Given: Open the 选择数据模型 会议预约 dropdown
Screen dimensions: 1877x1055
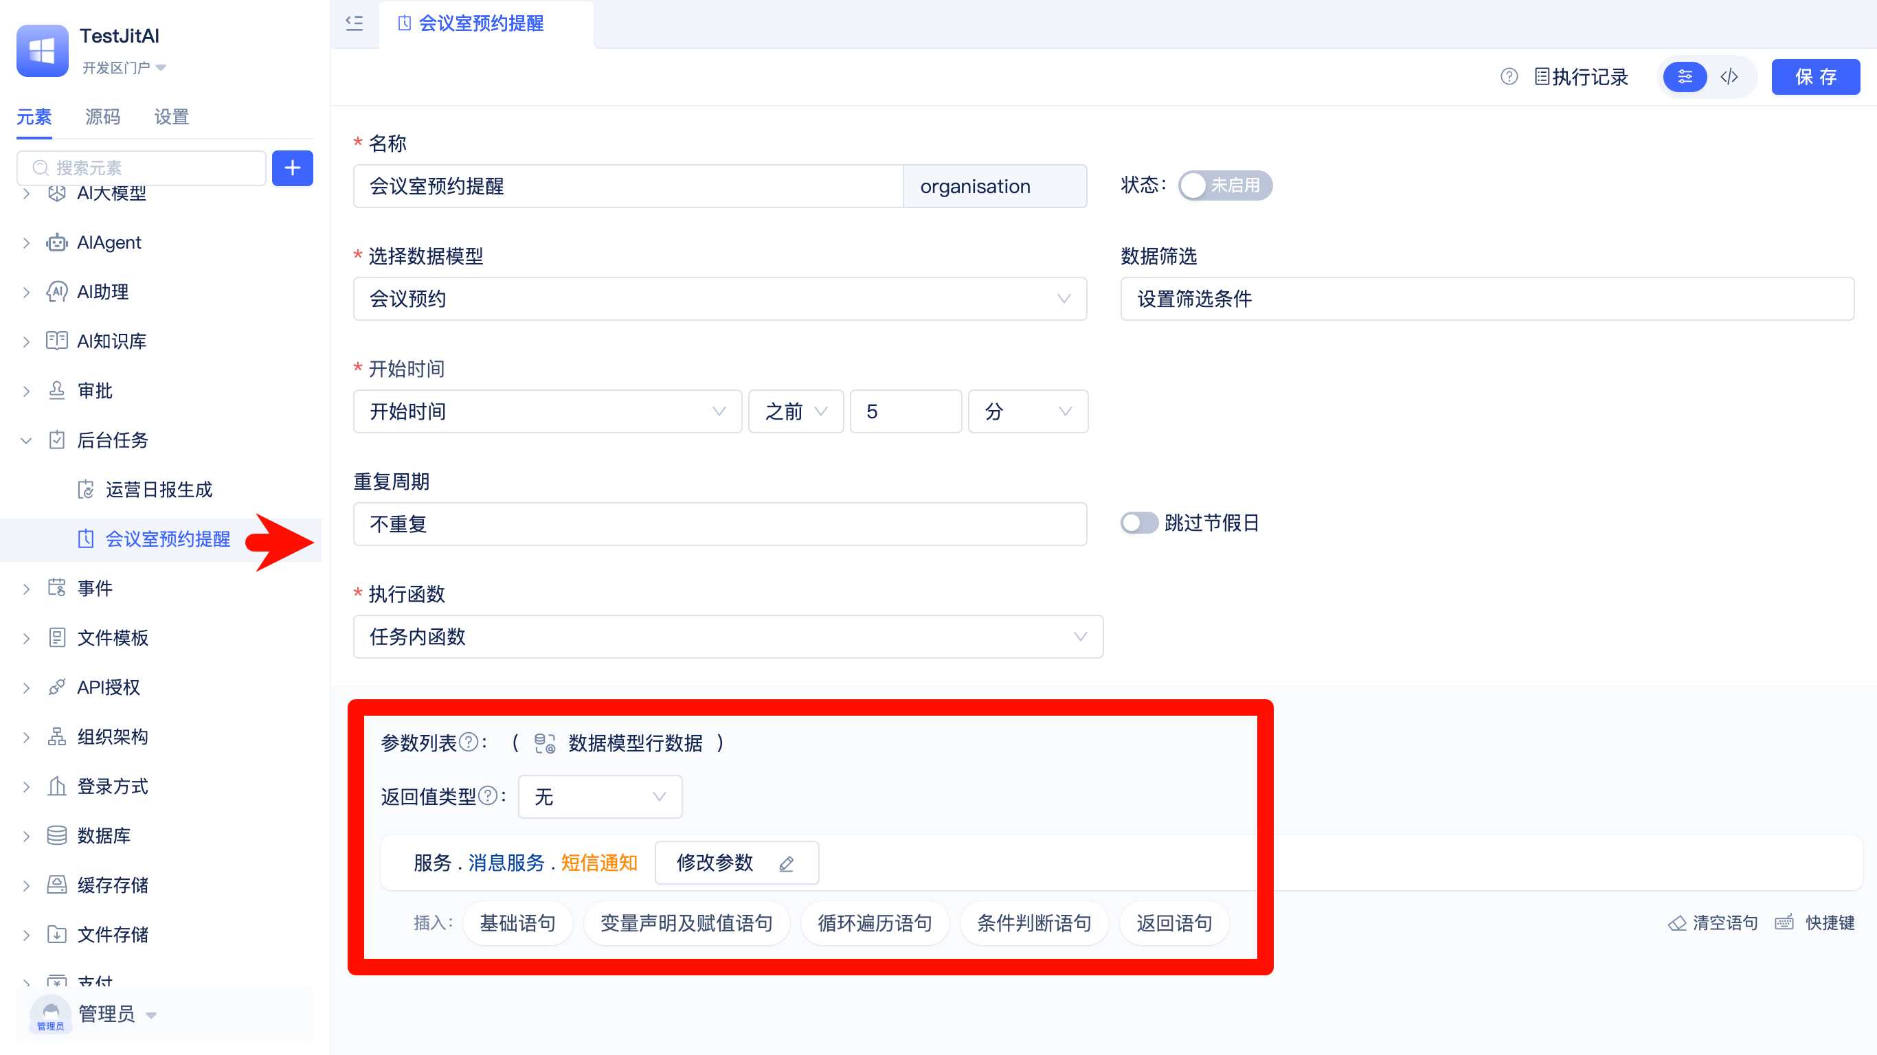Looking at the screenshot, I should (720, 299).
